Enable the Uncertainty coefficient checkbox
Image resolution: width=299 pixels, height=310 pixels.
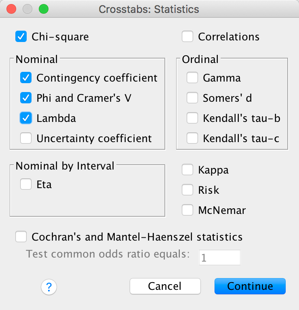coord(26,138)
